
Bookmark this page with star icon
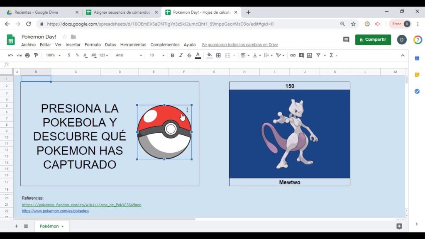pyautogui.click(x=353, y=24)
